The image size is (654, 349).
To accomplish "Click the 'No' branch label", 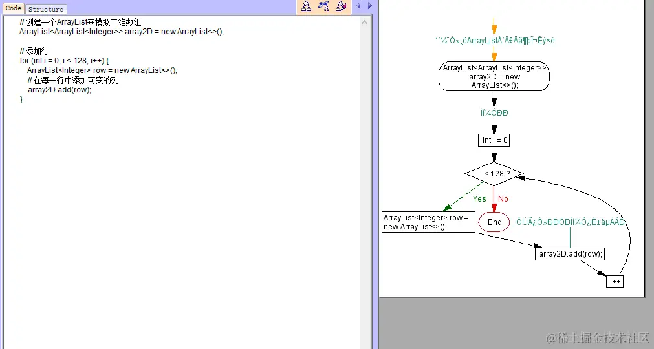I will [x=503, y=199].
